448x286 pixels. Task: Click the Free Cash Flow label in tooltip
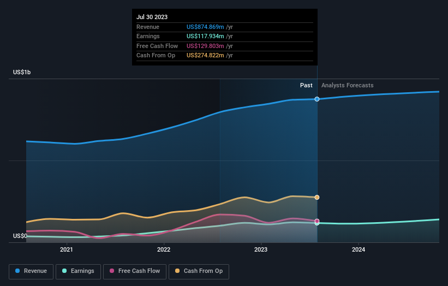point(157,46)
